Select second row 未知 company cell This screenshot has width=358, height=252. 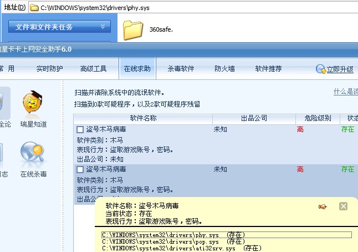tap(221, 169)
